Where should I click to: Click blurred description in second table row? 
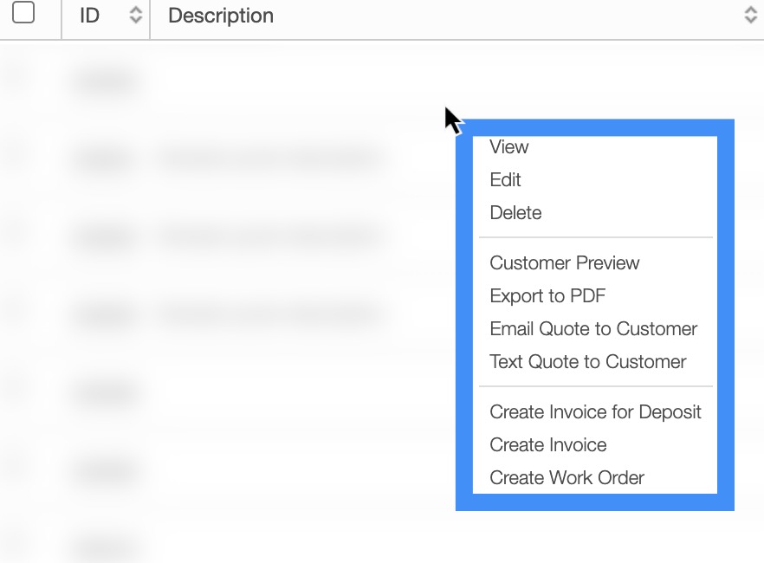(x=270, y=159)
